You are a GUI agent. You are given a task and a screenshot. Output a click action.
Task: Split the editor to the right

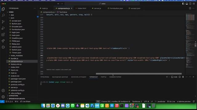click(x=190, y=8)
